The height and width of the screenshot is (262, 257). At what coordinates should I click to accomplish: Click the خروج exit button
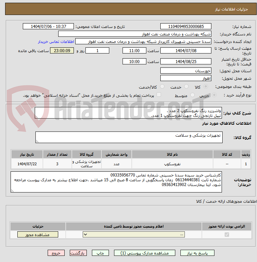coord(56,253)
